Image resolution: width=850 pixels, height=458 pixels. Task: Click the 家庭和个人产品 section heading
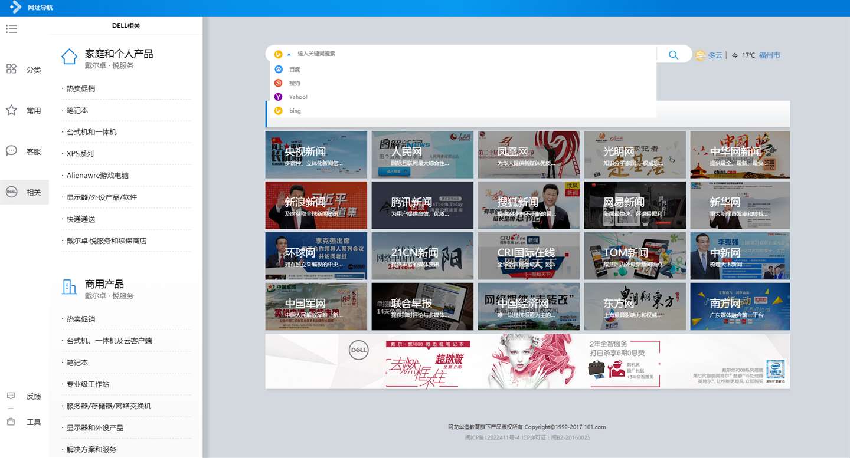pos(119,54)
